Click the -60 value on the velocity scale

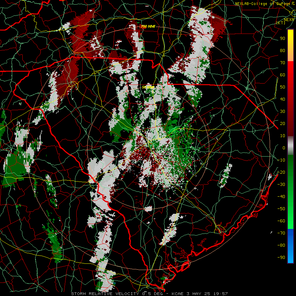pyautogui.click(x=281, y=221)
